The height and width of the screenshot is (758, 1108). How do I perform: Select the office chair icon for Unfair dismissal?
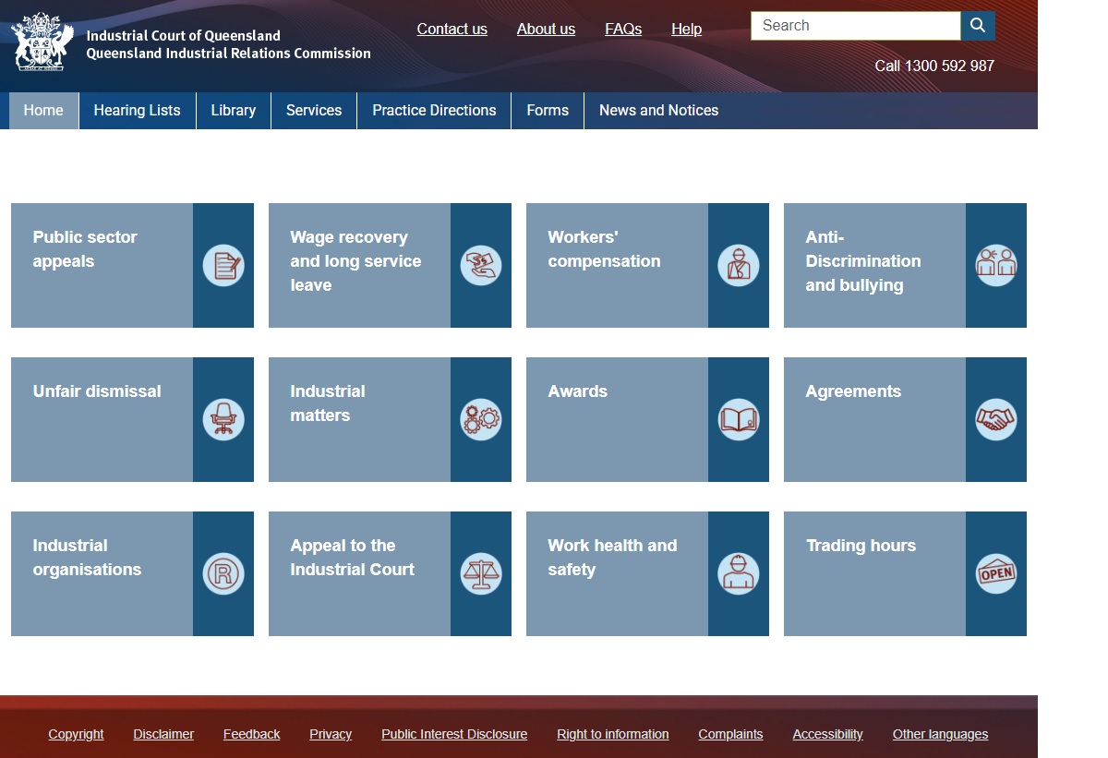(223, 420)
